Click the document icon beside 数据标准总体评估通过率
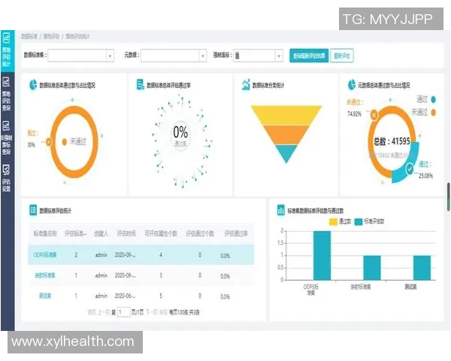Image resolution: width=451 pixels, height=361 pixels. click(x=141, y=85)
